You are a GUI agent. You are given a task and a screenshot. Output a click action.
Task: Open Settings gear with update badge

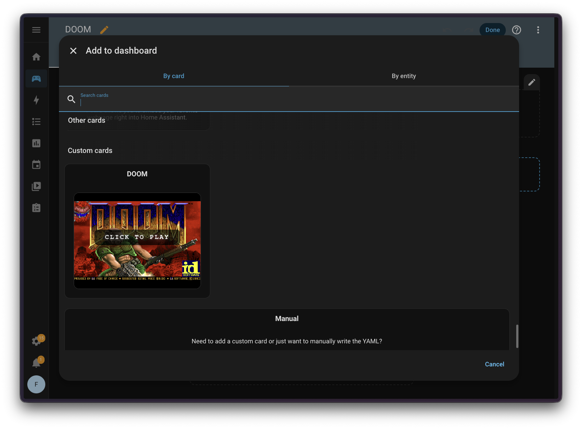[x=36, y=341]
